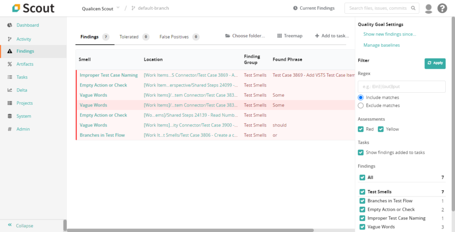Click the help question mark icon

[442, 8]
